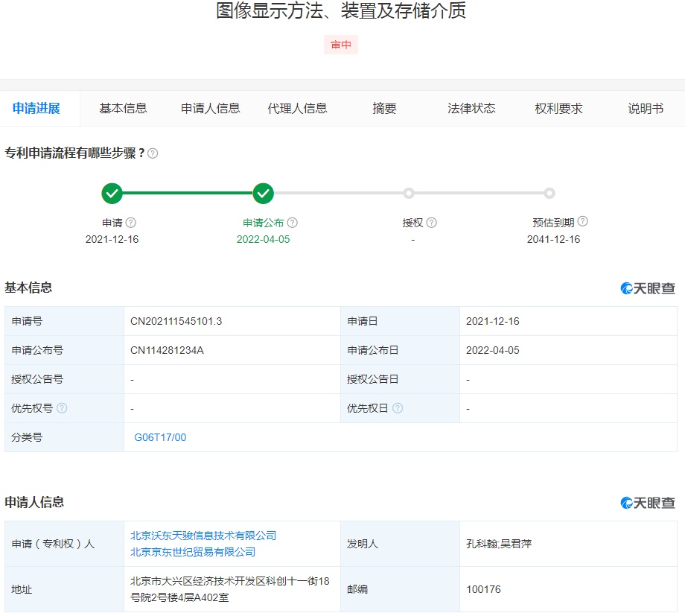Open the 说明书 tab
685x616 pixels.
tap(646, 109)
